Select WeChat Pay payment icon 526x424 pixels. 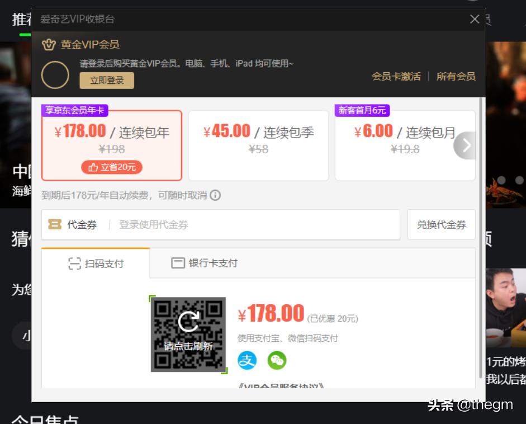(x=278, y=360)
